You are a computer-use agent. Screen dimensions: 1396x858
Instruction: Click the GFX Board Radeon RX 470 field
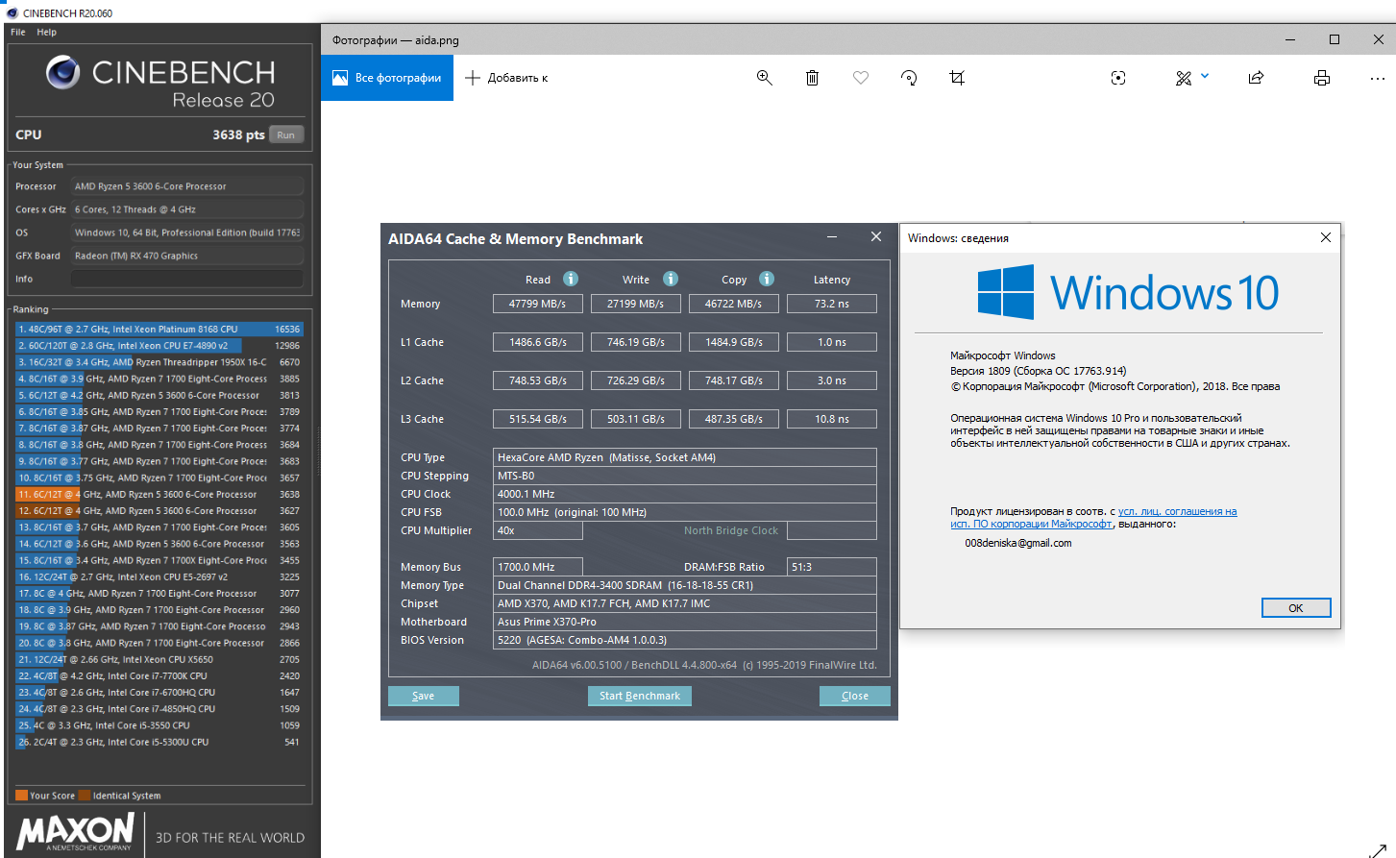click(187, 256)
